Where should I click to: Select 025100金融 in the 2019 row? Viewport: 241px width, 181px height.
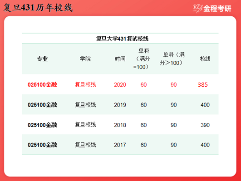click(42, 105)
